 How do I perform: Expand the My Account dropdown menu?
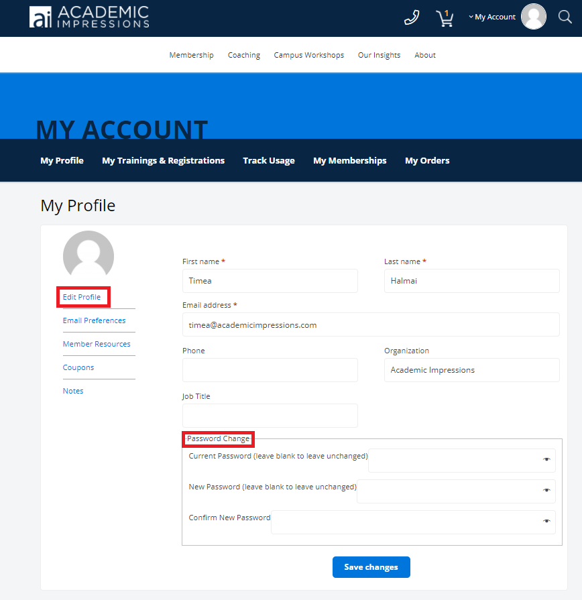coord(493,17)
